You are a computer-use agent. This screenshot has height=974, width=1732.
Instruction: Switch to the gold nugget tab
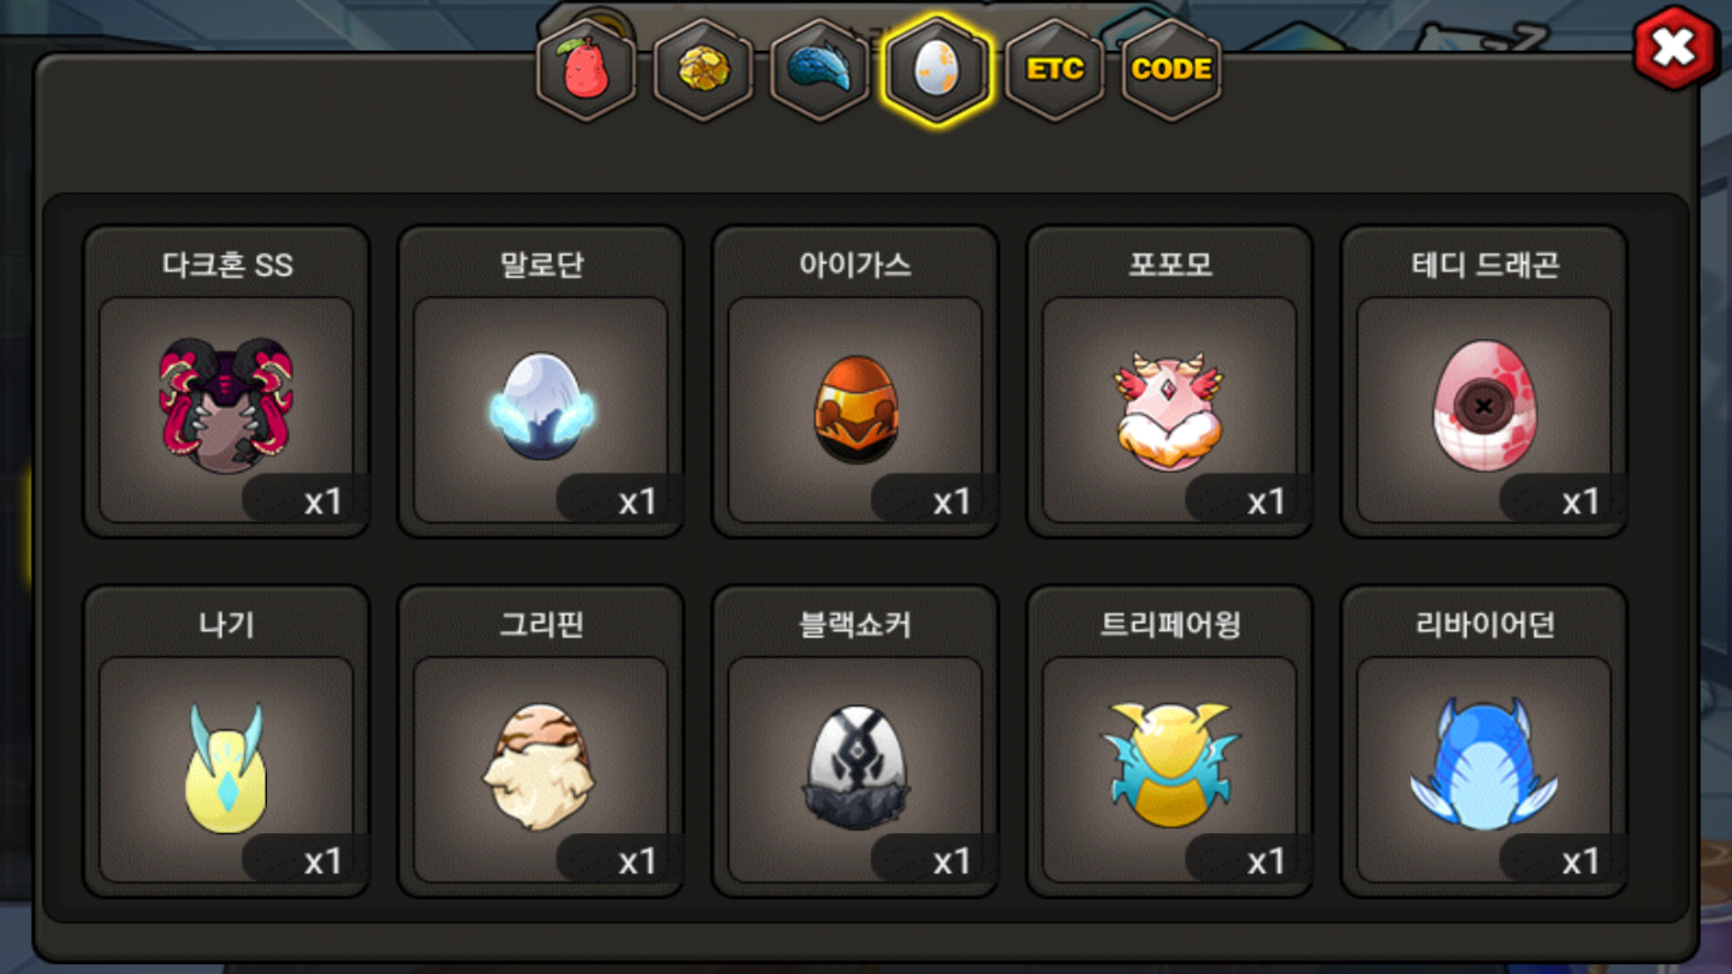tap(704, 69)
